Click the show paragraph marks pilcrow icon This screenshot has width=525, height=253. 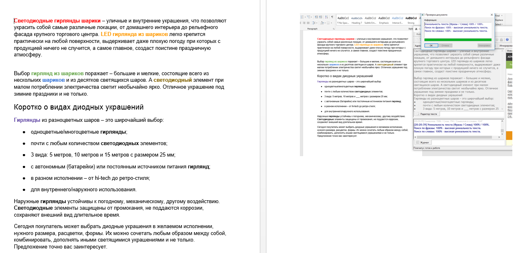click(x=332, y=17)
